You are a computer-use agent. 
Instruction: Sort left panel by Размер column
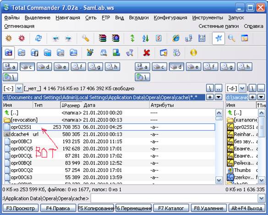pyautogui.click(x=71, y=105)
